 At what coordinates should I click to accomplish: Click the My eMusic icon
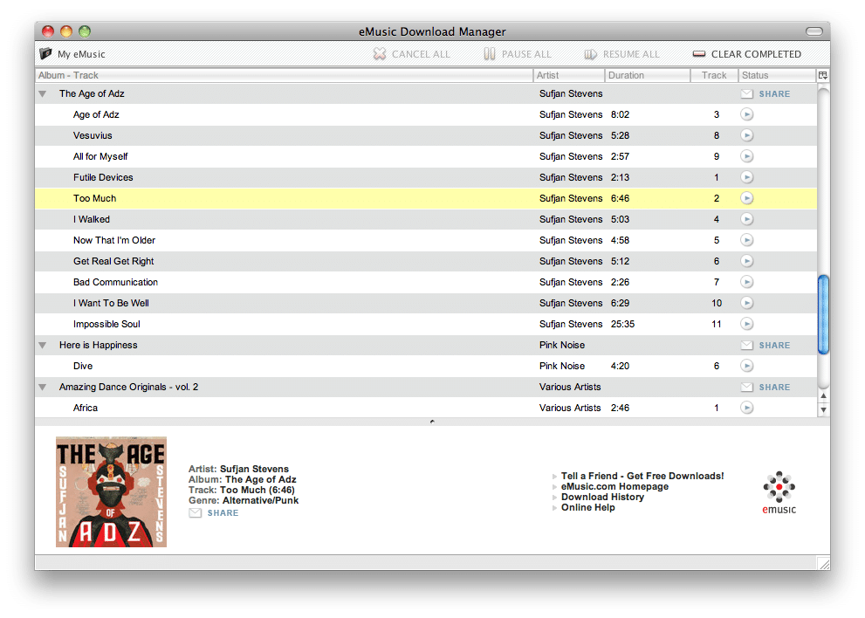point(45,53)
